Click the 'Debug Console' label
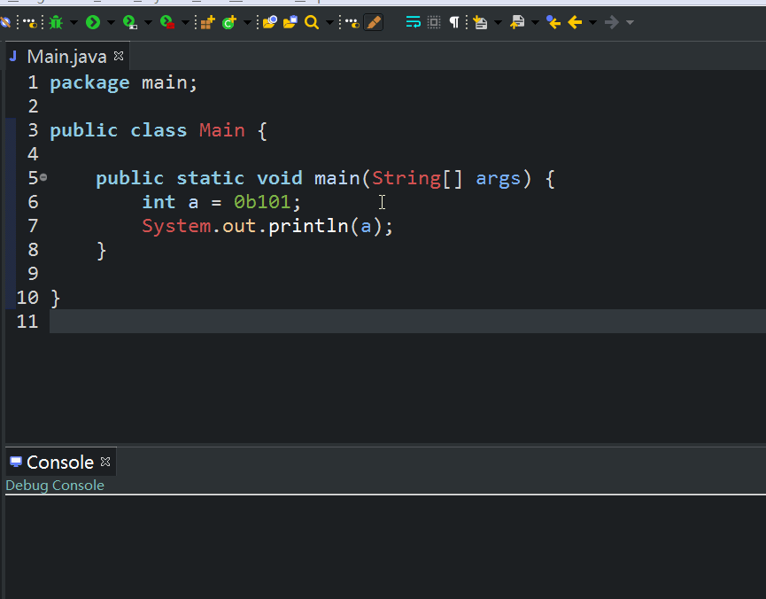The image size is (766, 599). (55, 486)
